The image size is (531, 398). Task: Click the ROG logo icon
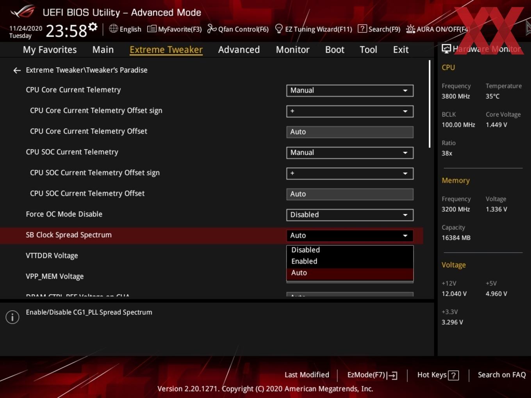click(23, 12)
